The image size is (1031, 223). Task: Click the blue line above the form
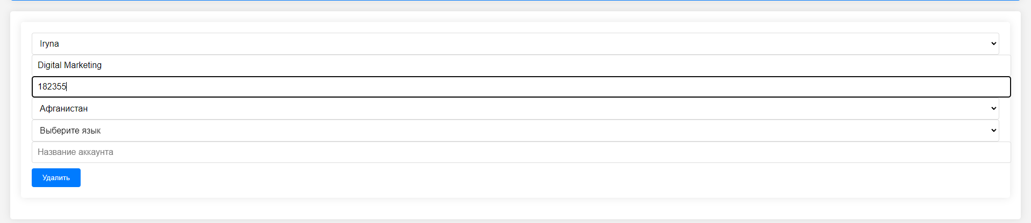coord(515,1)
